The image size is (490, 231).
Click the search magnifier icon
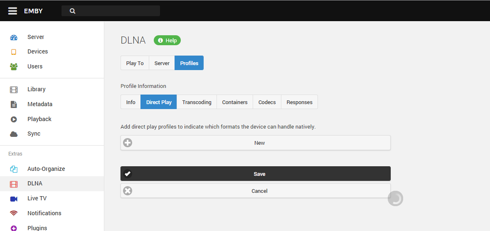(x=72, y=11)
